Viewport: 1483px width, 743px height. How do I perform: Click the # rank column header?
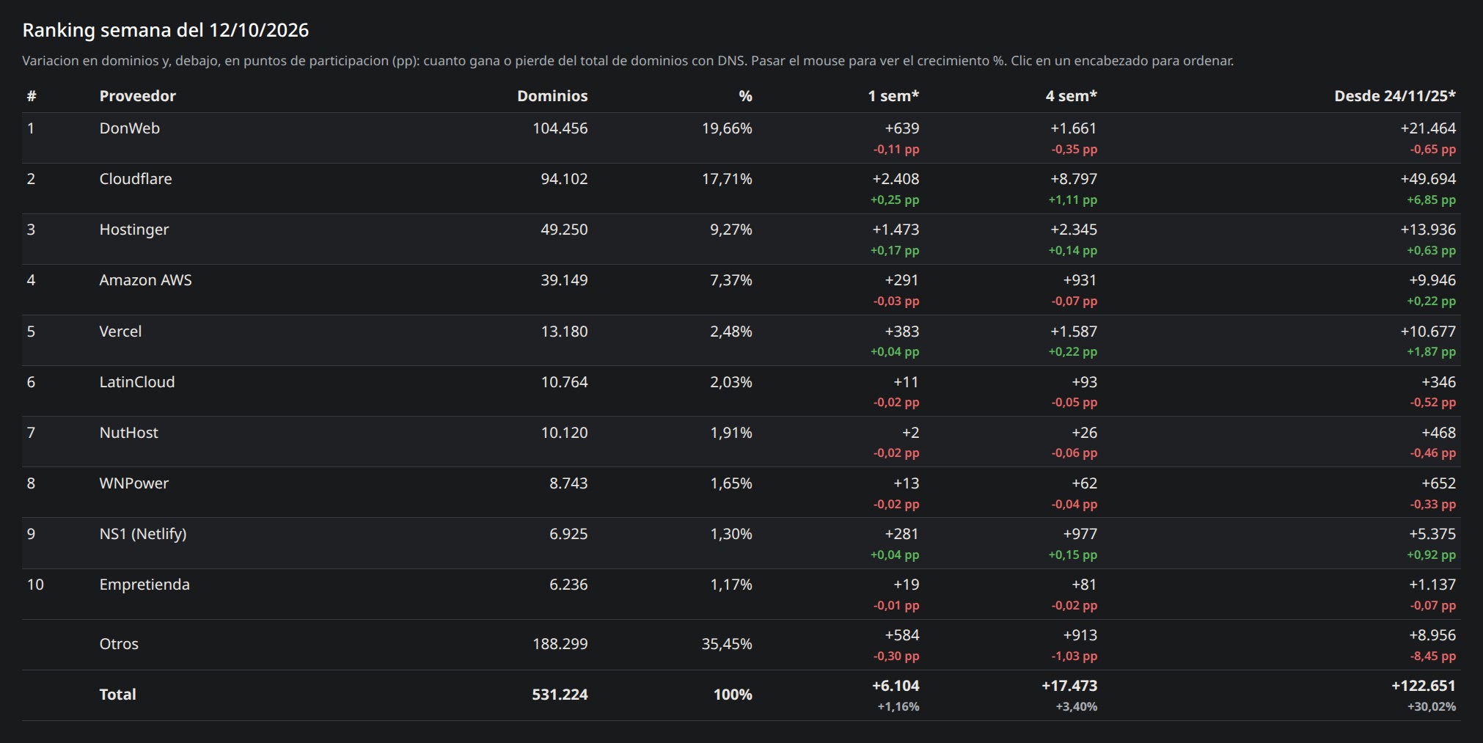click(32, 96)
